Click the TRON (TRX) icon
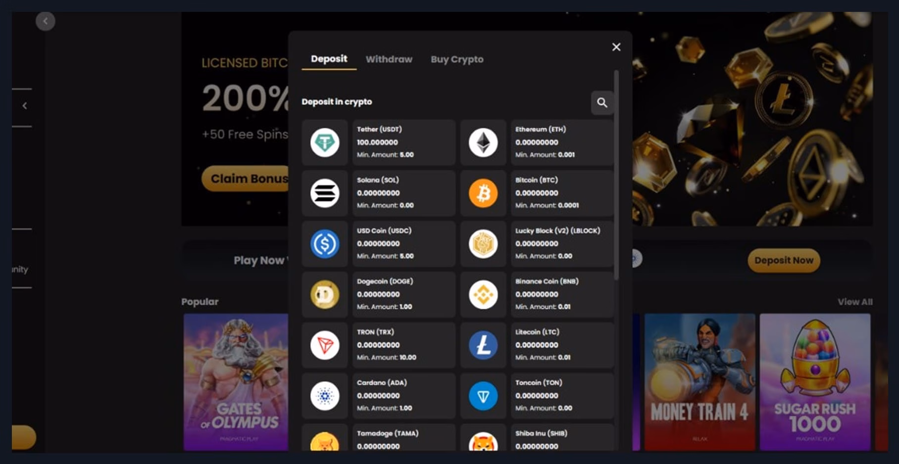899x464 pixels. pyautogui.click(x=325, y=345)
